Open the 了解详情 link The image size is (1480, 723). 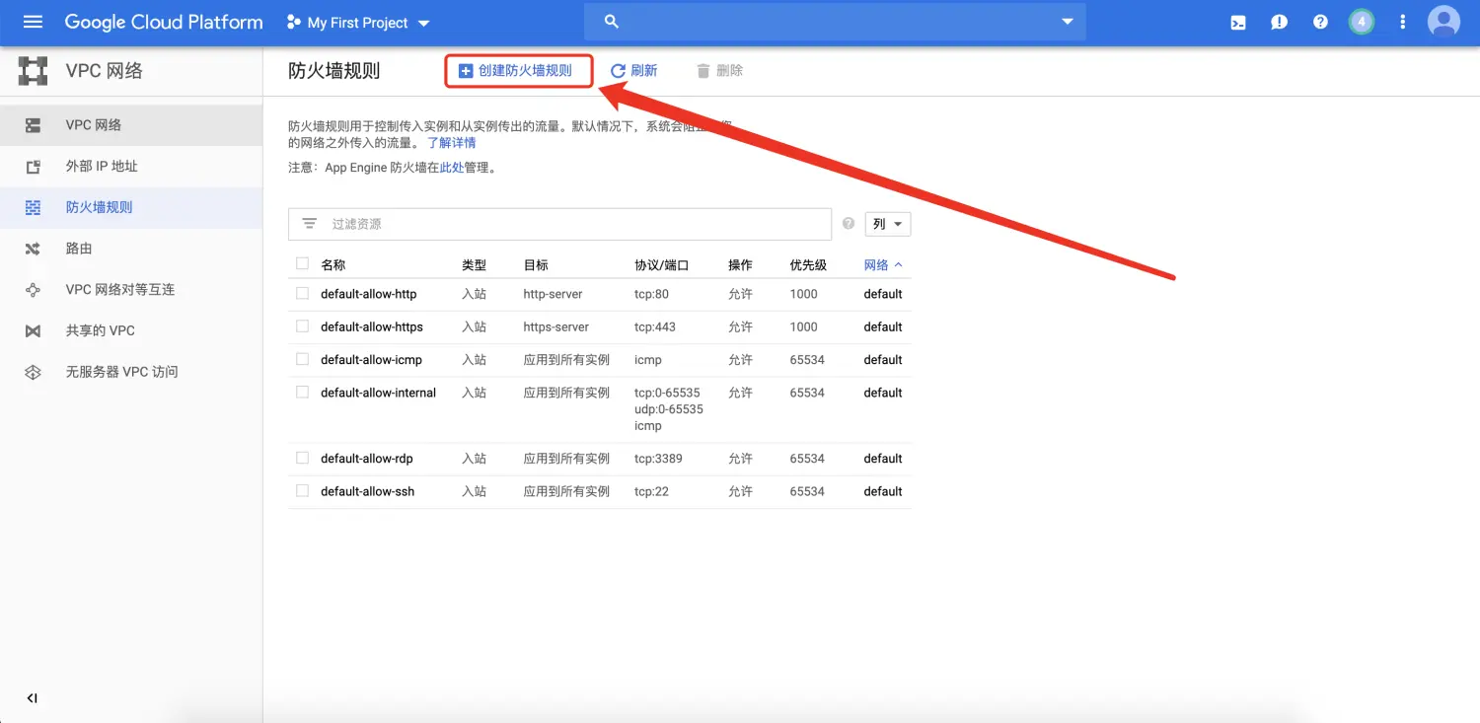tap(451, 143)
